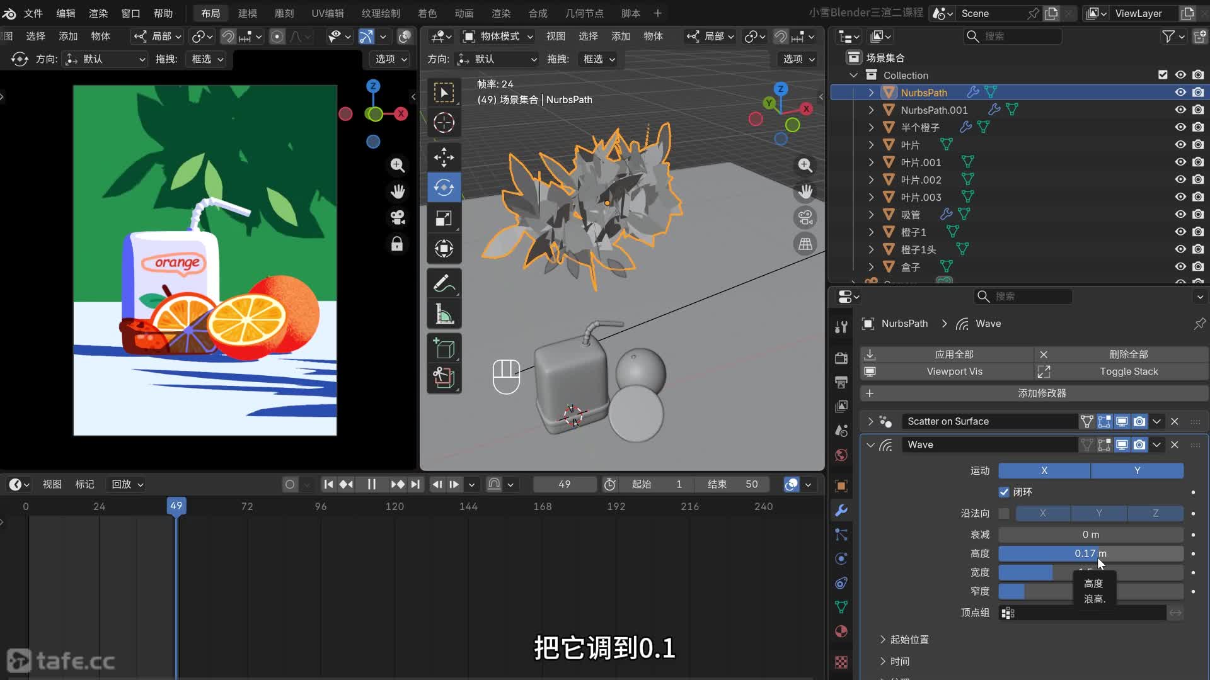This screenshot has width=1210, height=680.
Task: Switch to the 建模 workspace tab
Action: point(248,13)
